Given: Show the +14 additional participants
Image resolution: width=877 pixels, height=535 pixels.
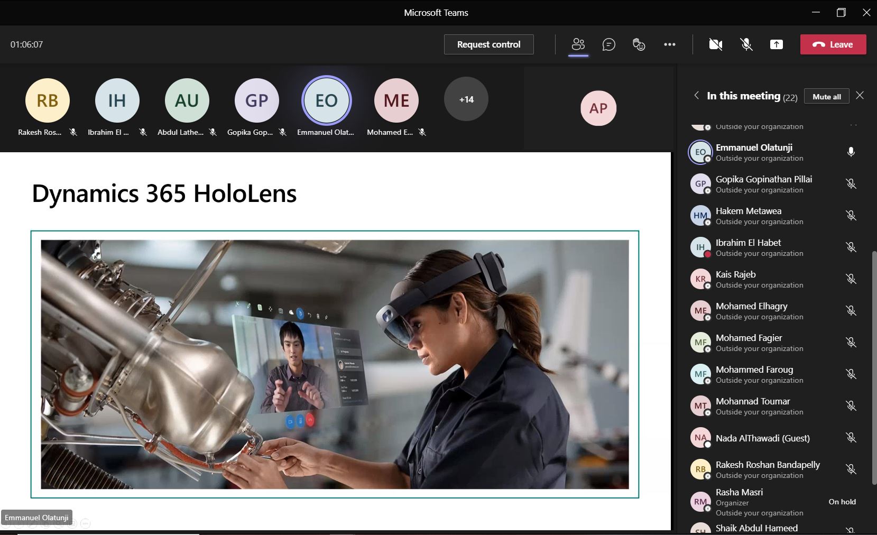Looking at the screenshot, I should click(x=466, y=99).
